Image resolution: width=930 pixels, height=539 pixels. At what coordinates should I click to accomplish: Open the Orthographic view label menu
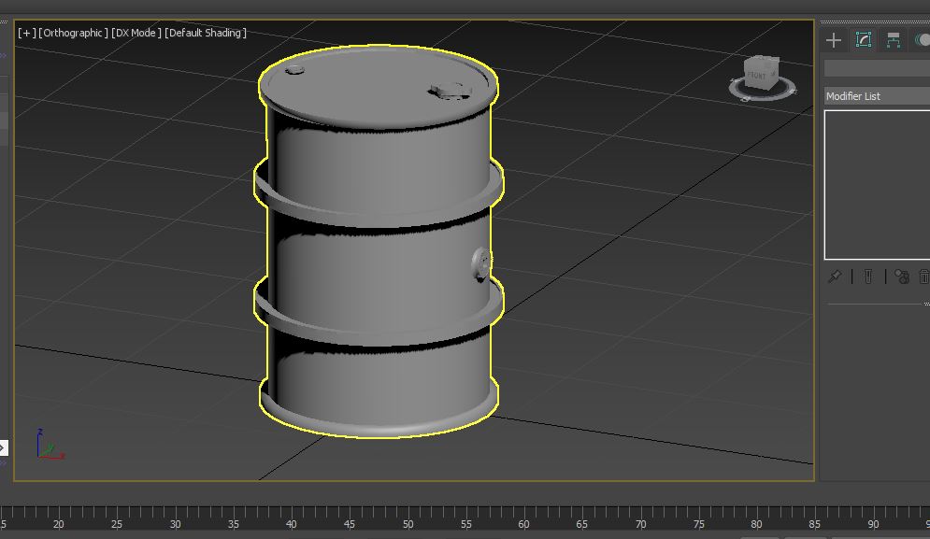74,33
